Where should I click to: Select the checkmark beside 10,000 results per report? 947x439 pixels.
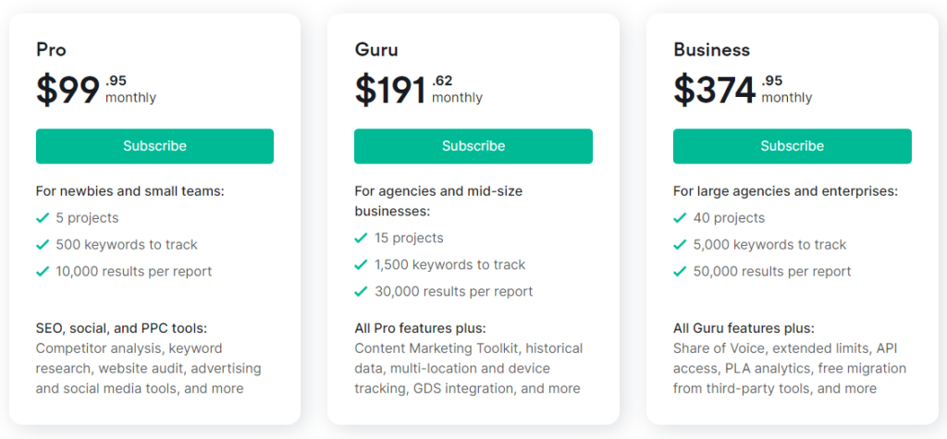click(43, 272)
